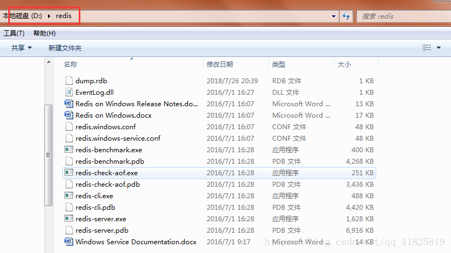The width and height of the screenshot is (451, 253).
Task: Click the dump.rdb file icon
Action: pos(69,81)
